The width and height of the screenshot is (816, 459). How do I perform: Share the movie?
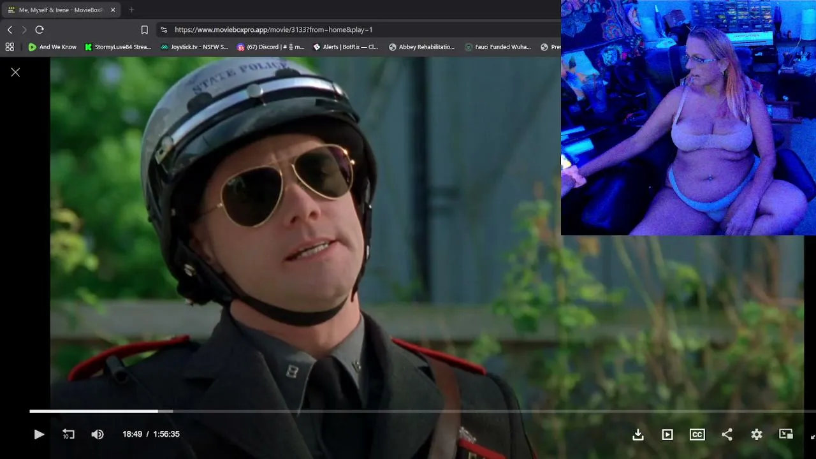[x=727, y=434]
